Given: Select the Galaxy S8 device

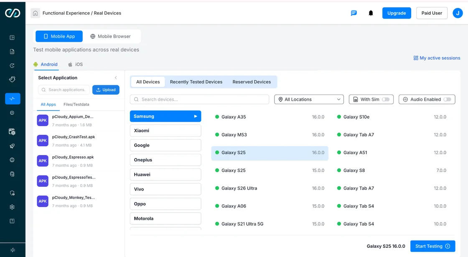Looking at the screenshot, I should [x=392, y=170].
